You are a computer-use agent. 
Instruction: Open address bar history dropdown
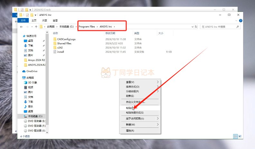pos(193,27)
